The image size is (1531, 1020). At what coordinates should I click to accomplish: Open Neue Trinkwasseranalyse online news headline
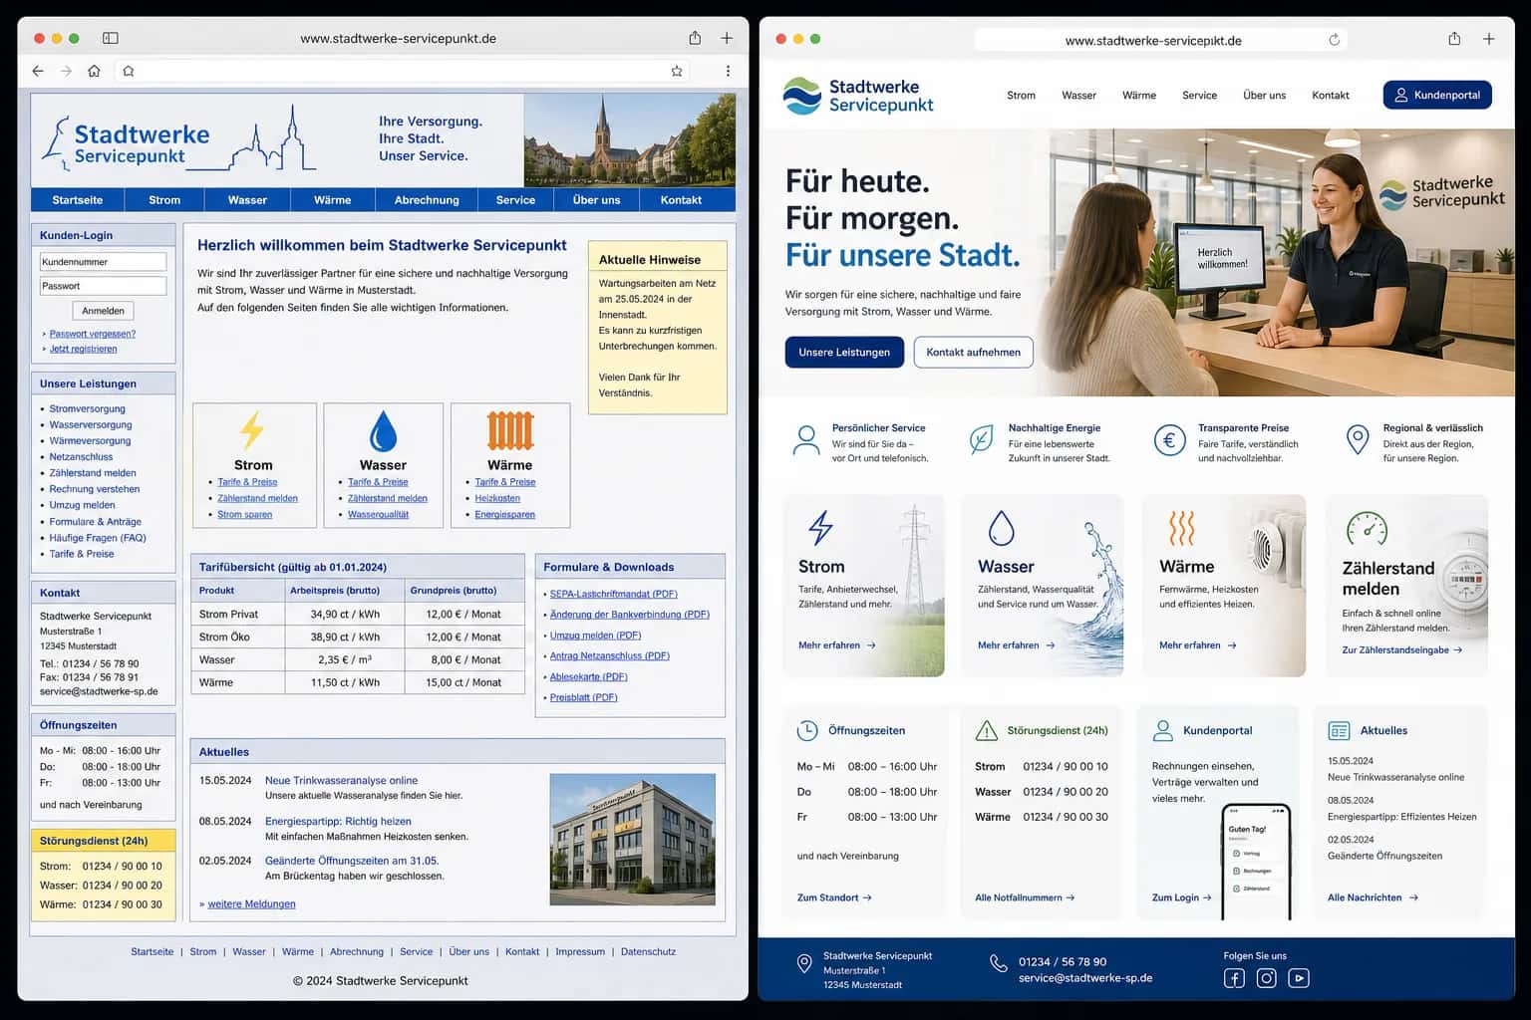[341, 781]
